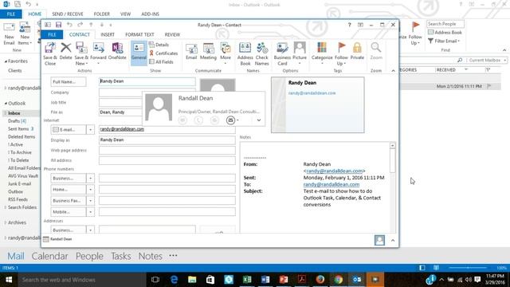Open the Picture options
The height and width of the screenshot is (287, 510).
[300, 53]
